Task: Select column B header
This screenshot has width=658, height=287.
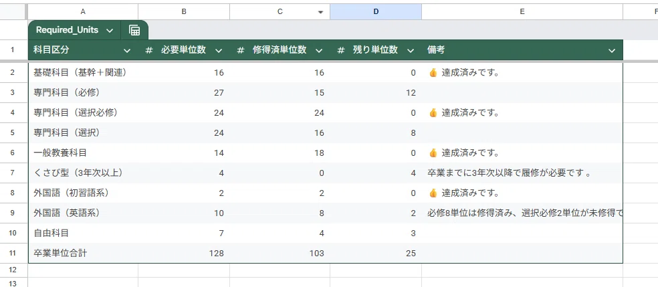Action: point(184,12)
